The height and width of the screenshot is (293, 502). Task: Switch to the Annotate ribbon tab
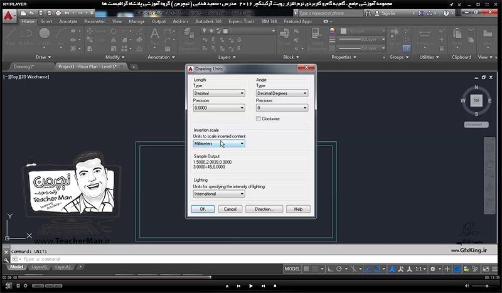coord(68,21)
